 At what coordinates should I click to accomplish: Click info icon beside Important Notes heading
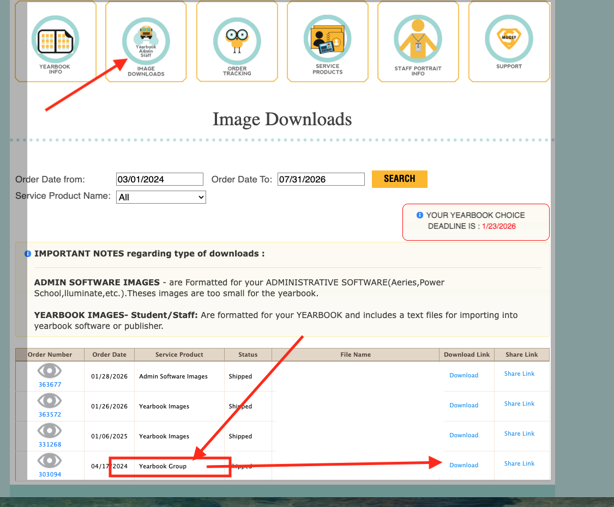coord(28,254)
